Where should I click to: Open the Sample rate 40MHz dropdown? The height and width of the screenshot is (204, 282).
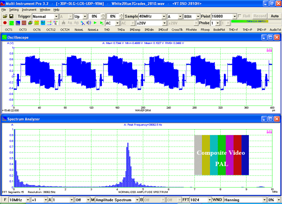[164, 17]
